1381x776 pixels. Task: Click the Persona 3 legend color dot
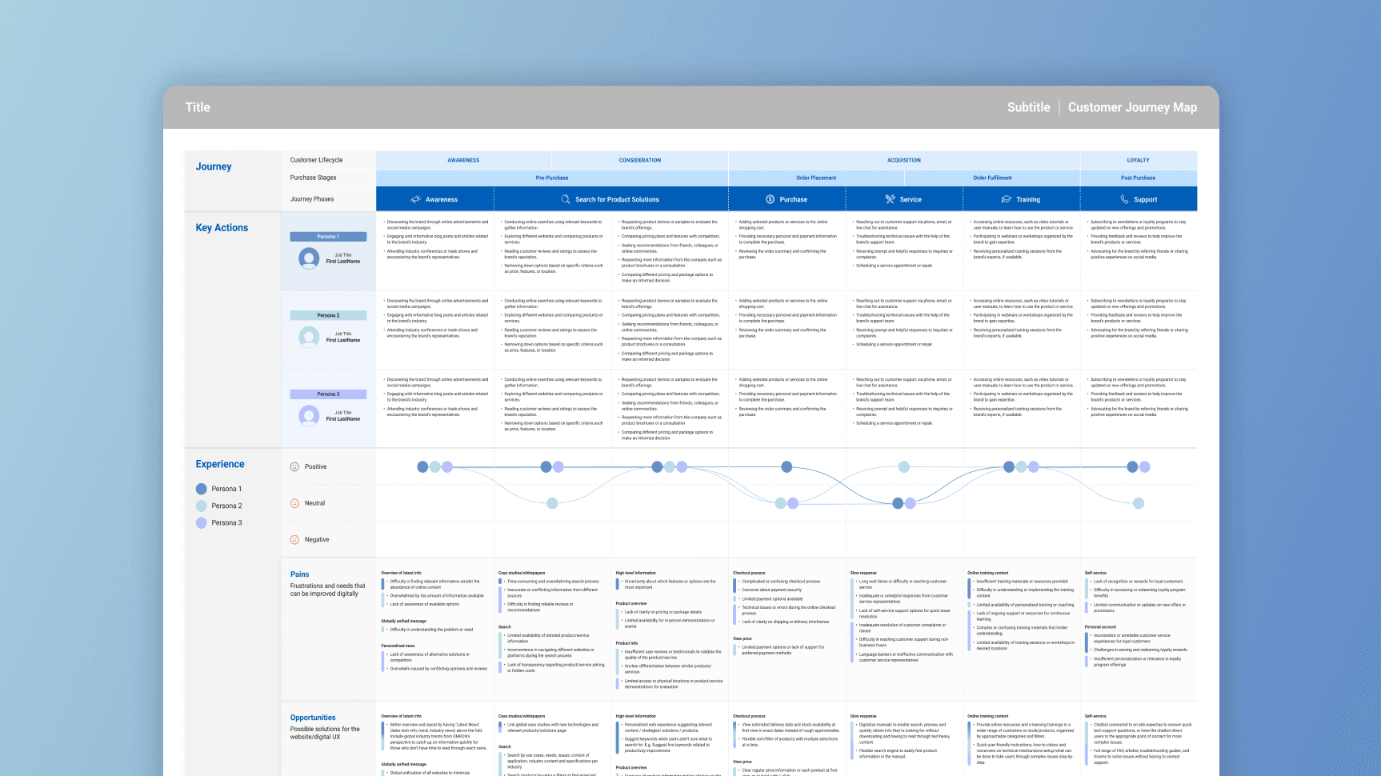202,522
